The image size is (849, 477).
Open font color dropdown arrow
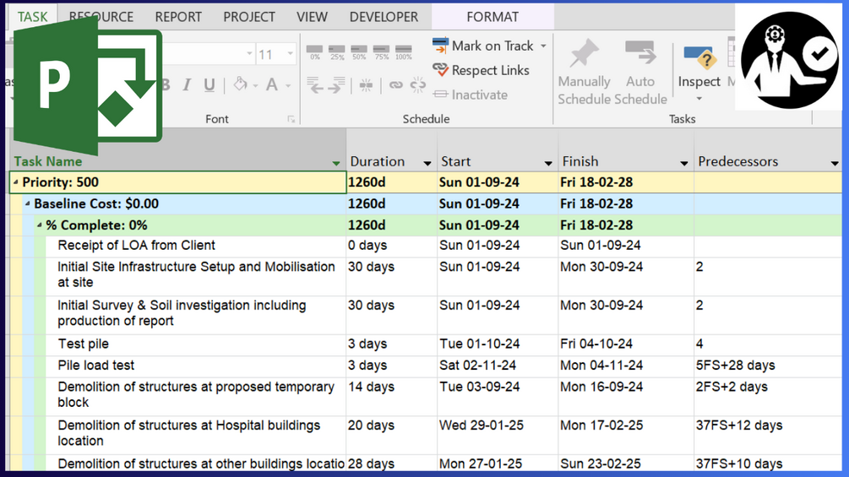pos(288,85)
